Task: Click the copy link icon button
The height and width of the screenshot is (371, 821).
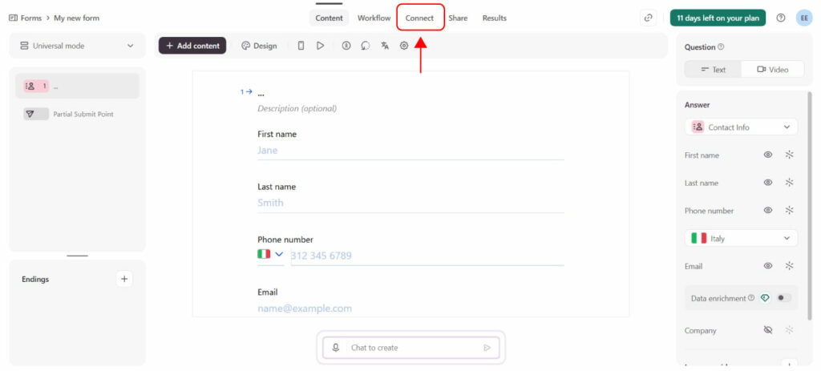Action: point(648,18)
